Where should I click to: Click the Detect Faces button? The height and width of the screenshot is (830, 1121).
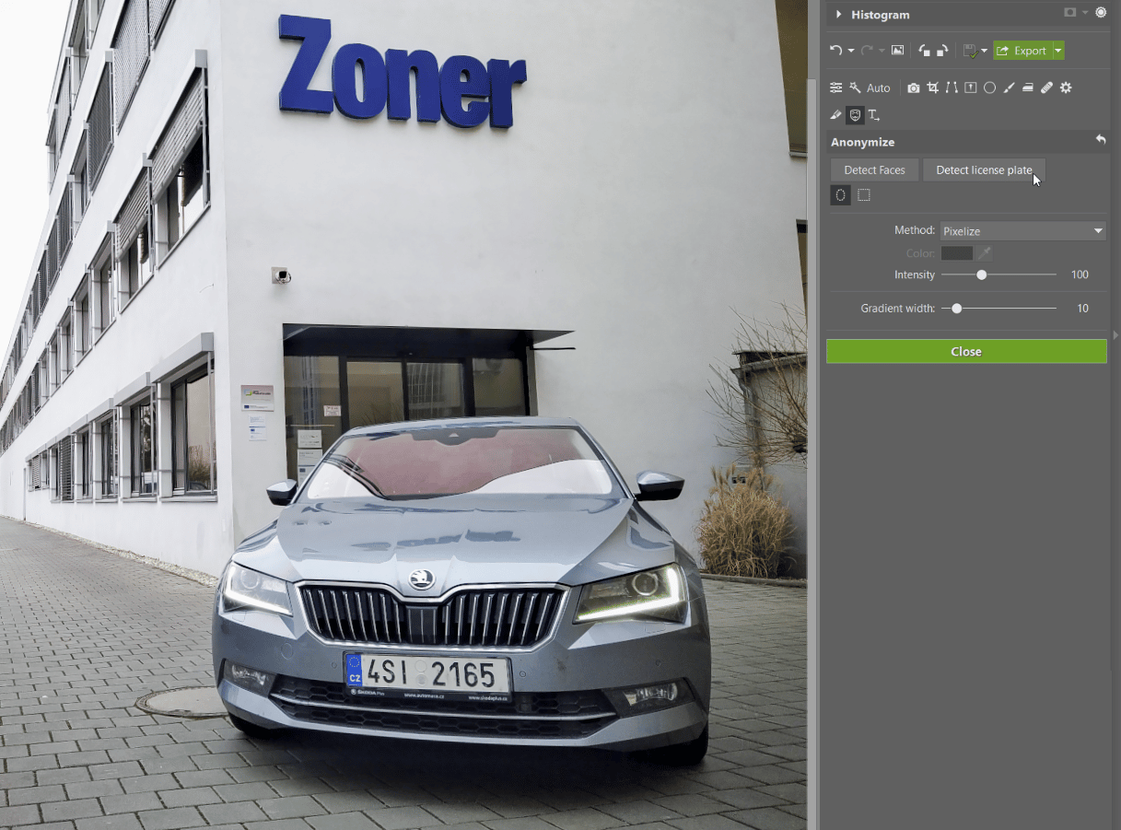pyautogui.click(x=874, y=170)
